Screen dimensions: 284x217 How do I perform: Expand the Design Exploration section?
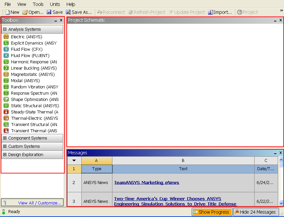[5, 154]
